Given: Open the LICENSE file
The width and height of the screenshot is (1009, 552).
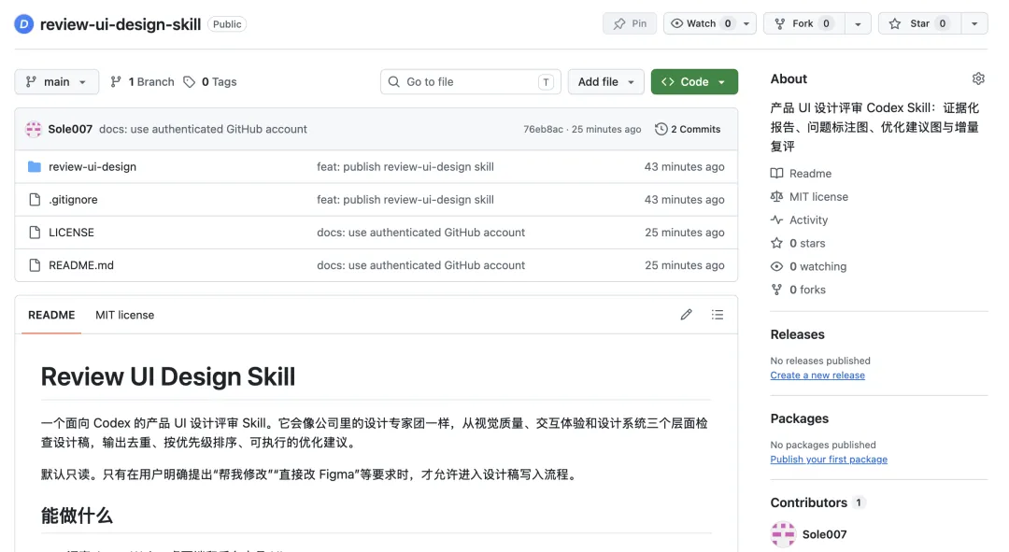Looking at the screenshot, I should [71, 233].
